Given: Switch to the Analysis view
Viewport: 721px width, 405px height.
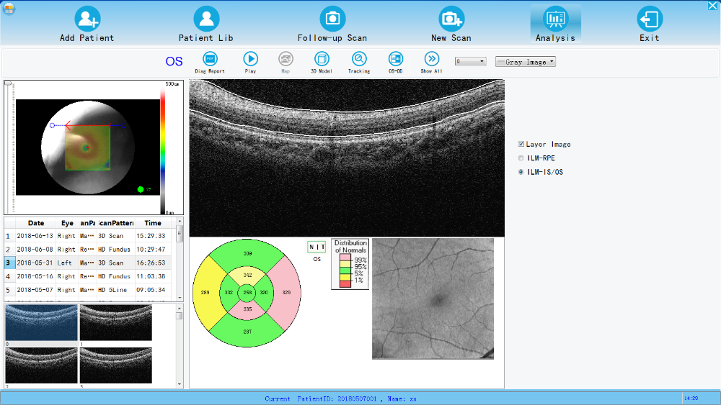Looking at the screenshot, I should point(555,24).
